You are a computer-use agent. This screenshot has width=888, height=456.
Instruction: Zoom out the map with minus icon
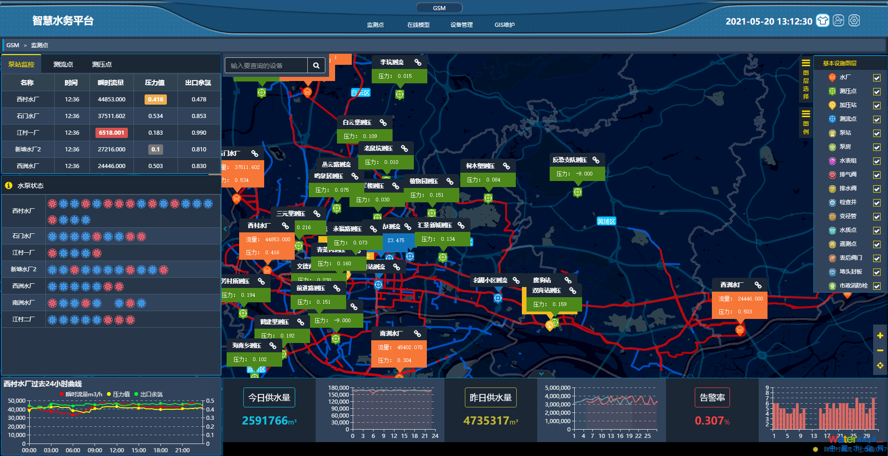(x=880, y=350)
